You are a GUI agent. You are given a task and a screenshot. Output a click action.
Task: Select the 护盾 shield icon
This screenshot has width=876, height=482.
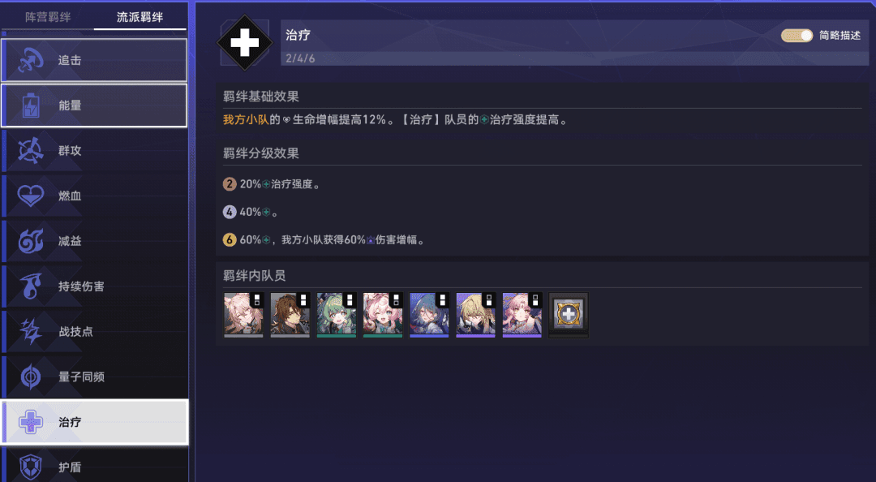(x=31, y=467)
